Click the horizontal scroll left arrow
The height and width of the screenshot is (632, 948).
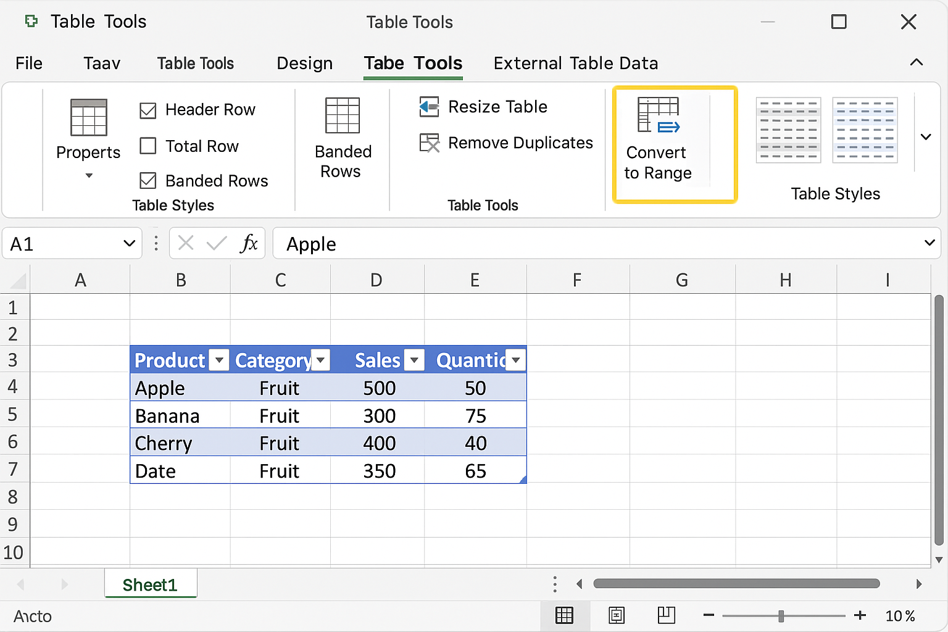click(x=579, y=584)
